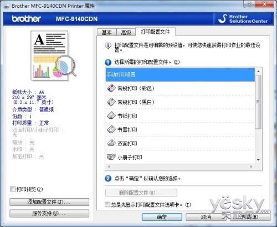The height and width of the screenshot is (227, 277).
Task: Select the 手动打印设置 list row
Action: click(180, 75)
